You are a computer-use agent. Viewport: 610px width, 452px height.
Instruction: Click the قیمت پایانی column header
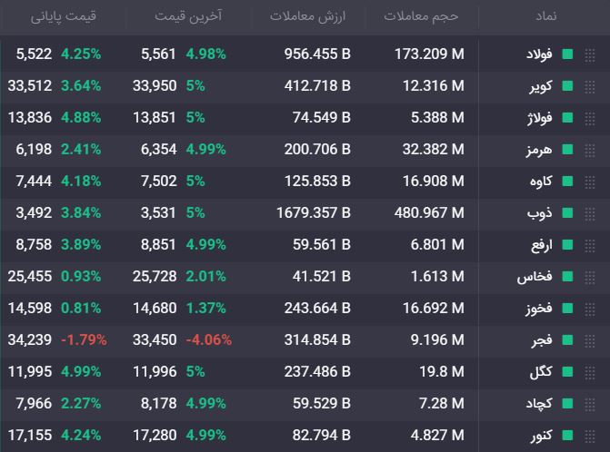[x=64, y=16]
